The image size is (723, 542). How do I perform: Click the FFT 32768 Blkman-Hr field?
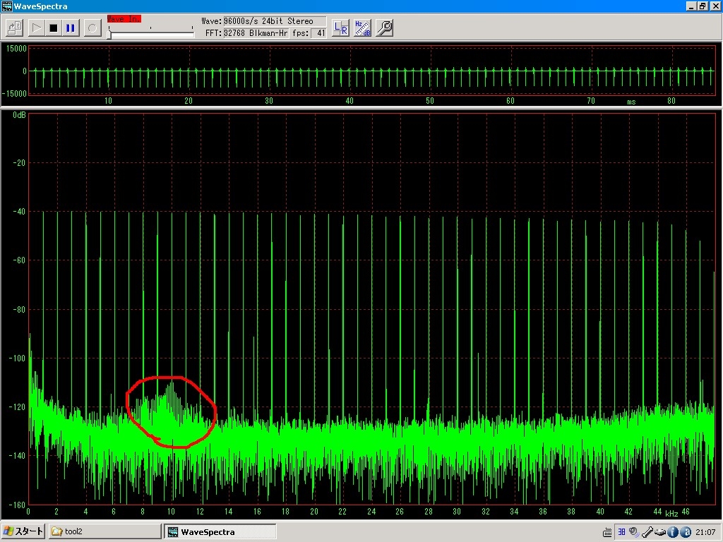pos(254,33)
